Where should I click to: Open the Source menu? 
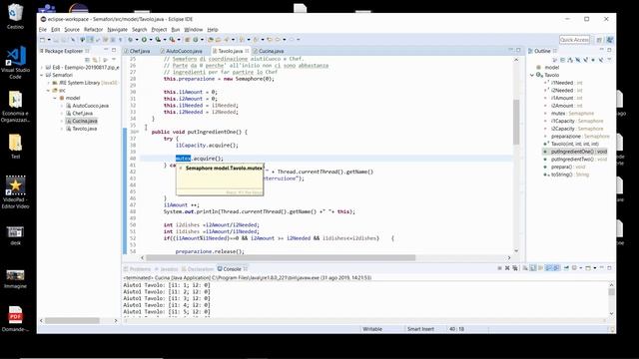(x=72, y=30)
